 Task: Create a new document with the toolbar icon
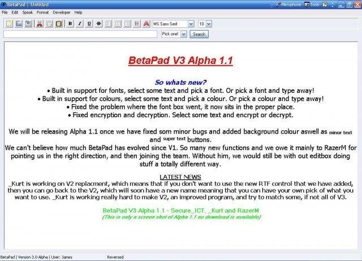9,24
